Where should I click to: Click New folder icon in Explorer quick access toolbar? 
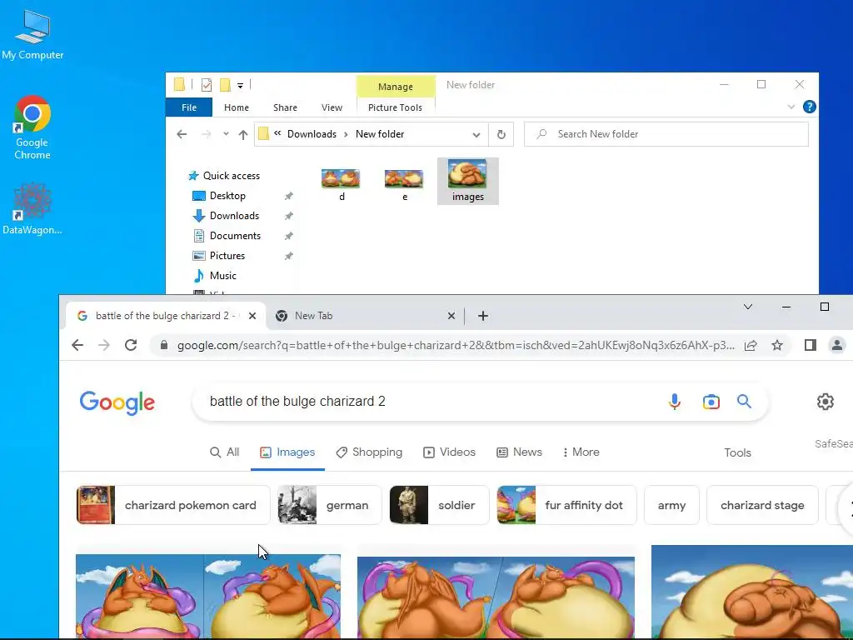tap(225, 85)
